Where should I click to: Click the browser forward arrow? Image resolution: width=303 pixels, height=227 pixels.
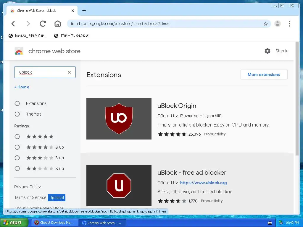click(28, 24)
